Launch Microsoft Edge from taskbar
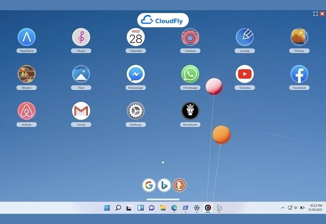The height and width of the screenshot is (224, 326). pyautogui.click(x=174, y=208)
